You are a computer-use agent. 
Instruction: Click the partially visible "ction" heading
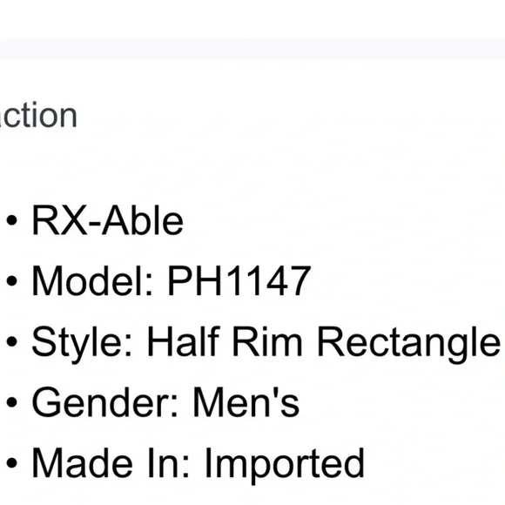tap(38, 115)
